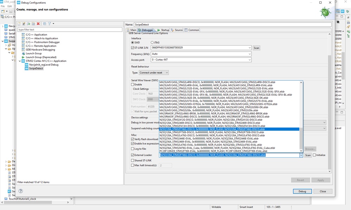Open the Suspend watchdog counters dropdown

click(324, 128)
